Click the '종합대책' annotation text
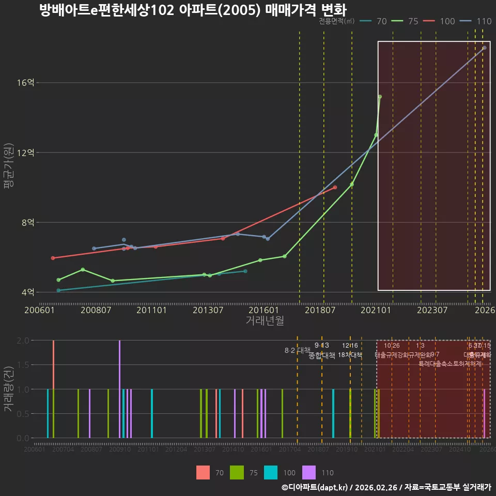Screen dimensions: 496x496 pyautogui.click(x=322, y=355)
